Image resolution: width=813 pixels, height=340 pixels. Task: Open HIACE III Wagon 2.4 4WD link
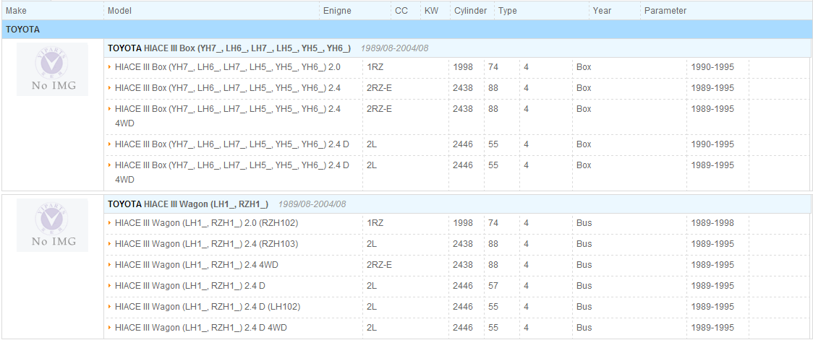(x=197, y=264)
